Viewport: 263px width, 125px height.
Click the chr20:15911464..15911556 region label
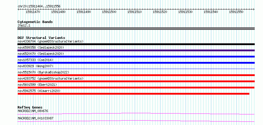click(39, 6)
